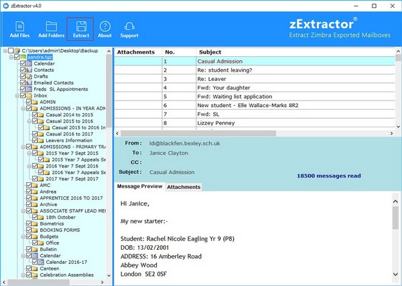Collapse the sandra.tgz tree node

point(11,57)
